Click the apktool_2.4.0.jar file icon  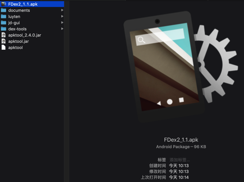[3, 35]
